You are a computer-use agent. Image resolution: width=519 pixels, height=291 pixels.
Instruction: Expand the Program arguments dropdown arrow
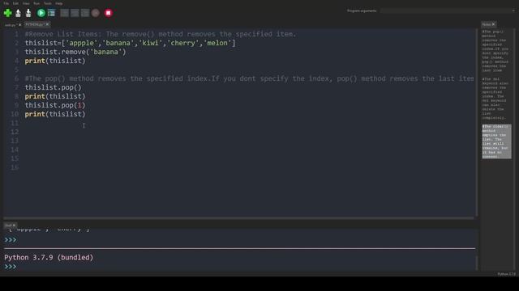[x=513, y=11]
